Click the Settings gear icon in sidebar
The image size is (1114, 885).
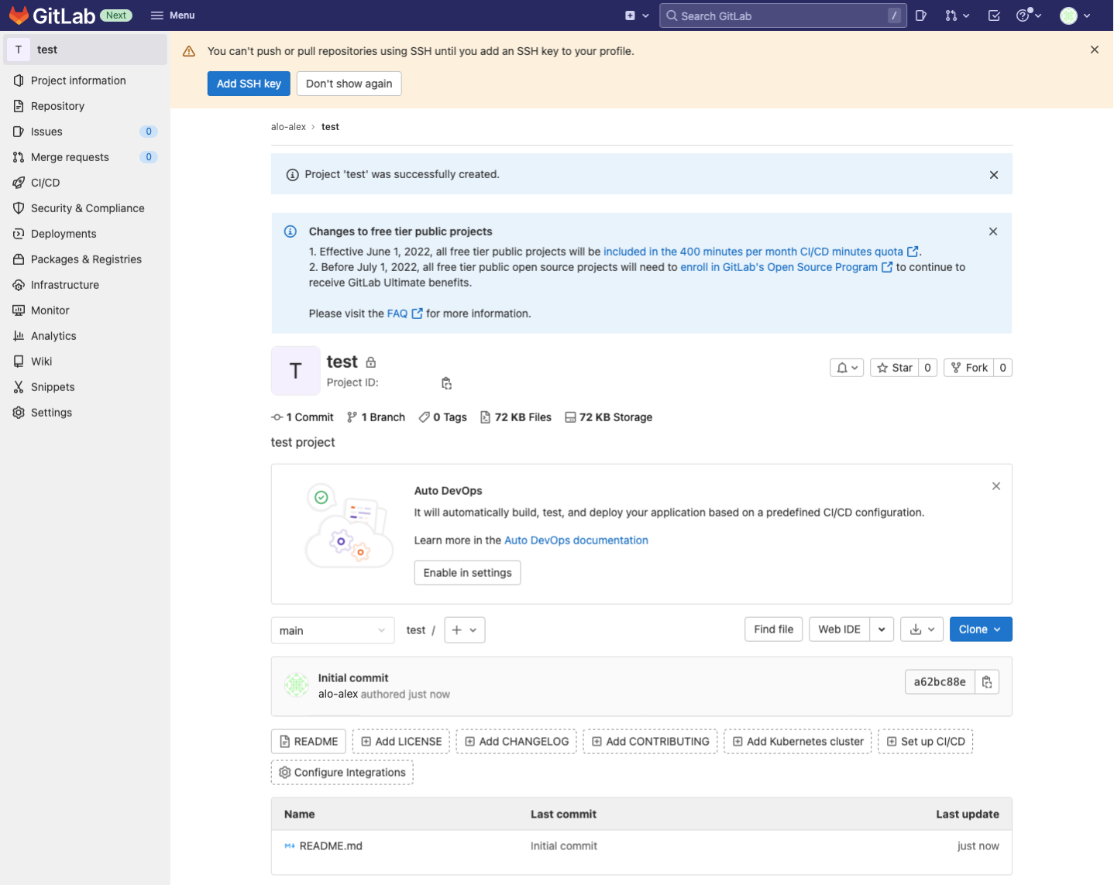click(19, 413)
